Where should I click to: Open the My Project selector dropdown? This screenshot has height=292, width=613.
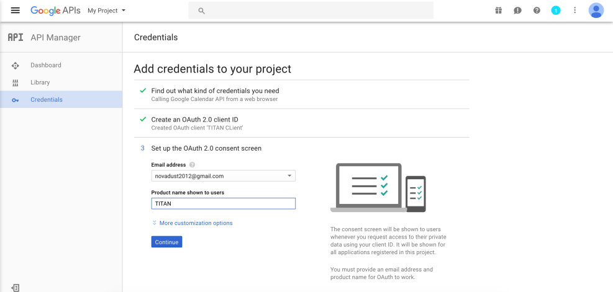pyautogui.click(x=107, y=11)
